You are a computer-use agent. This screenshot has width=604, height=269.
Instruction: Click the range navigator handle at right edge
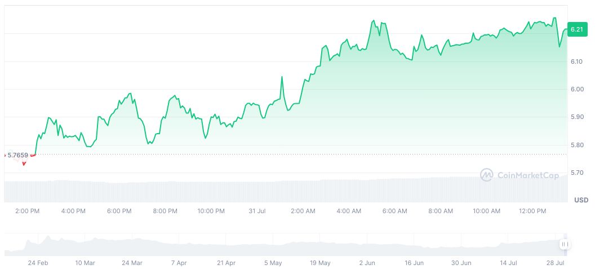click(565, 244)
